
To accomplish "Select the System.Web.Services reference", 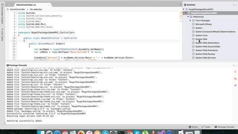I will pos(205,58).
